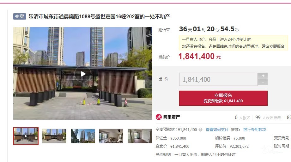Click the 阿里资产 logo icon

tap(159, 117)
